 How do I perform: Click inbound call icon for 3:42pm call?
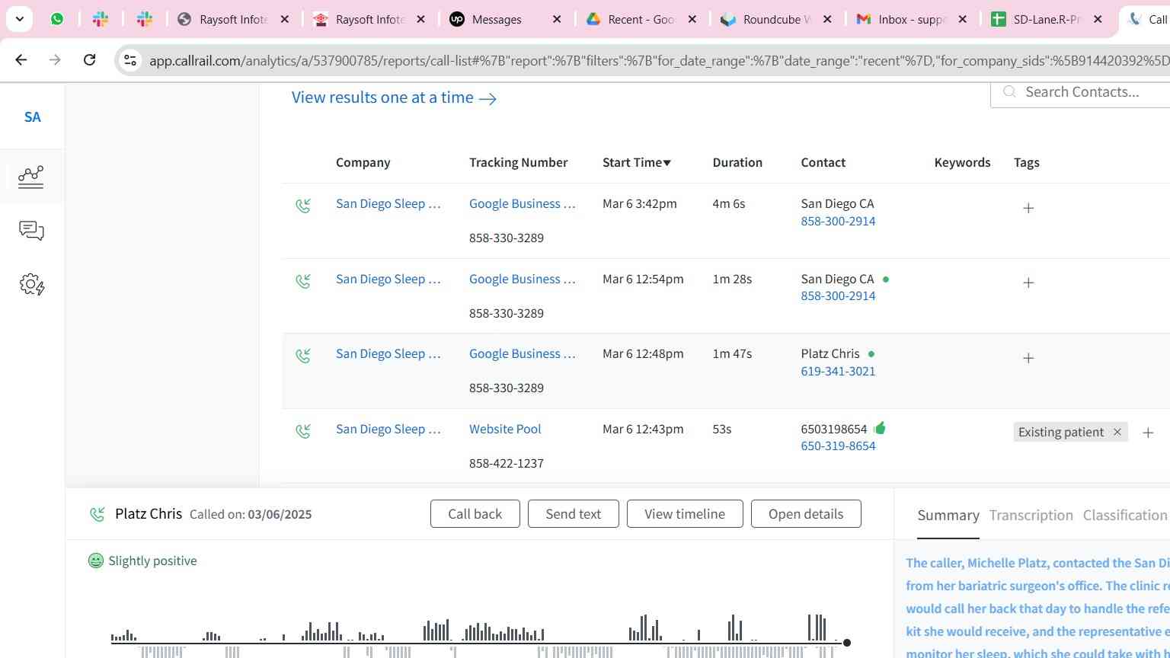[x=303, y=206]
